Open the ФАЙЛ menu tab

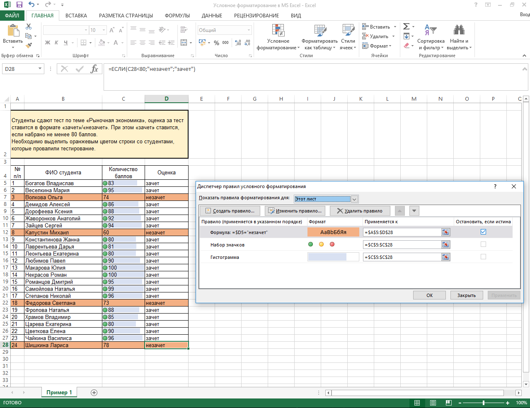(x=12, y=16)
